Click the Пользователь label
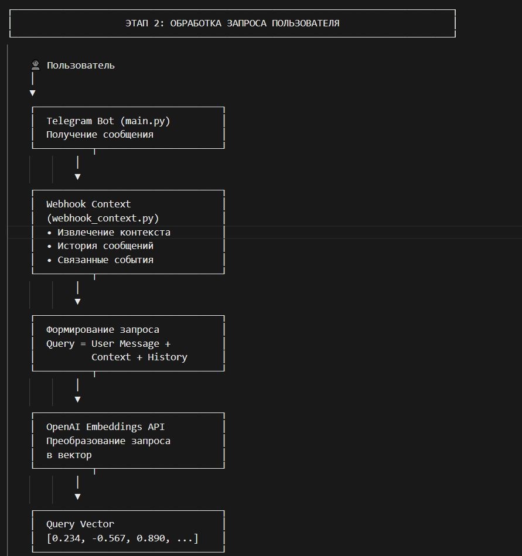The image size is (522, 556). 81,65
